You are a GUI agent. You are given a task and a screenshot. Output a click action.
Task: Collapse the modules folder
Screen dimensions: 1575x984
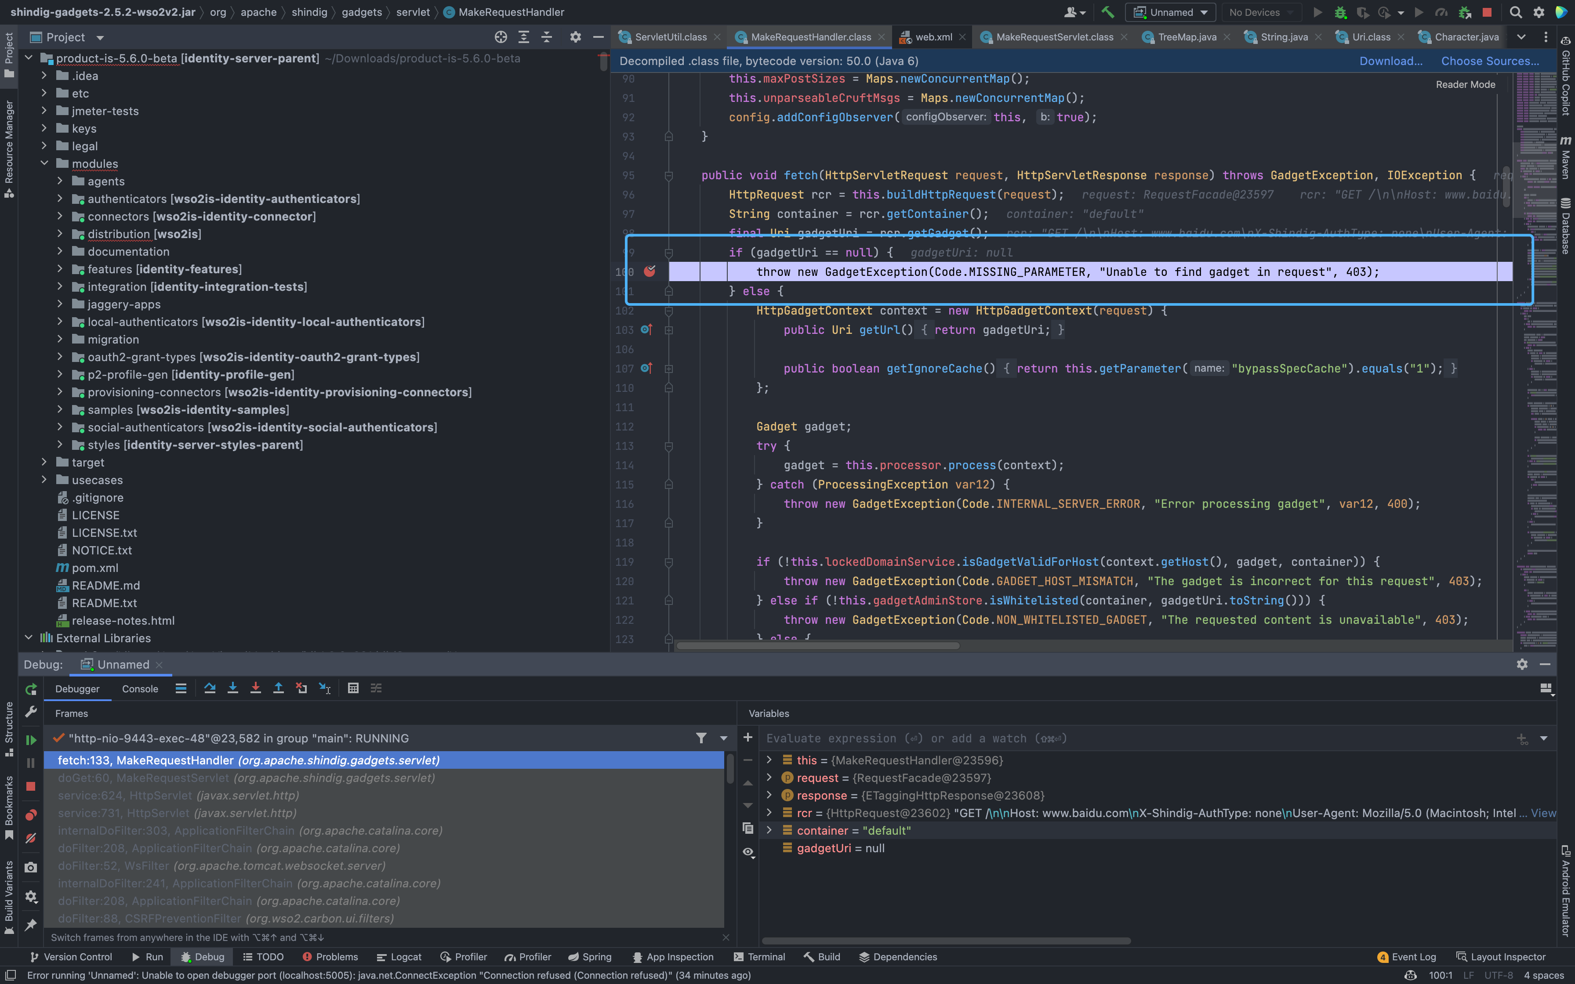44,163
